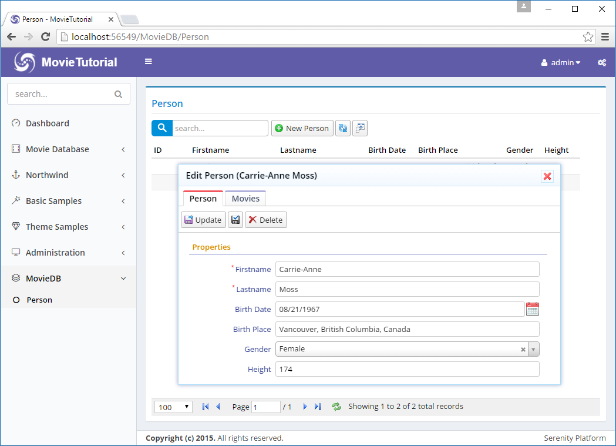Click the Update button
Image resolution: width=616 pixels, height=446 pixels.
[203, 220]
